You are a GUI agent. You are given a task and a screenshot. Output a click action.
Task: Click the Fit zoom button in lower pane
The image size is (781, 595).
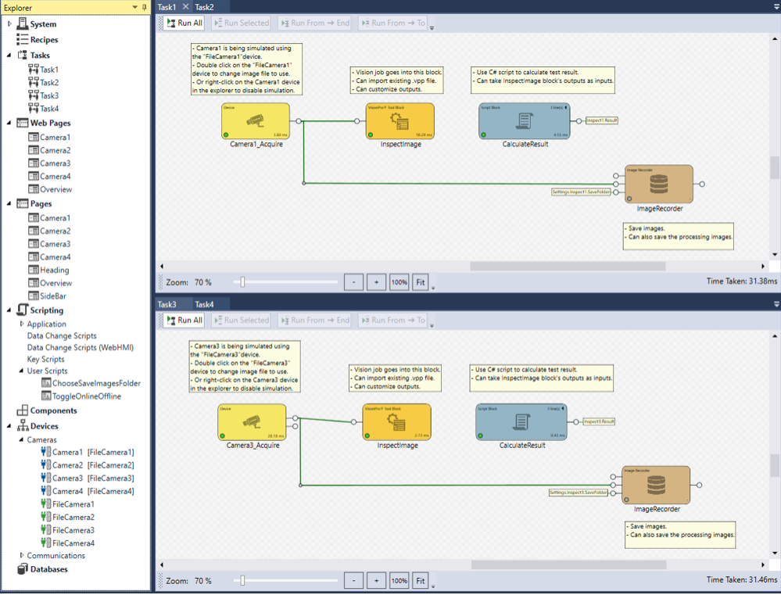(x=421, y=581)
